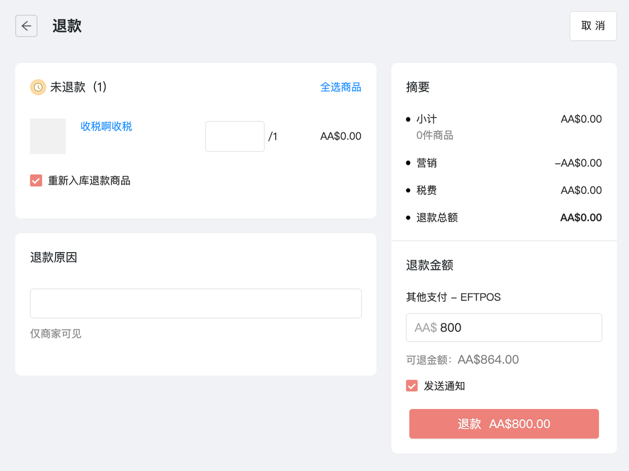Viewport: 629px width, 471px height.
Task: Click the product line AA$0.00 price
Action: point(341,136)
